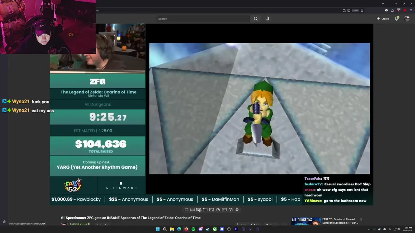Click the chat overlay settings gear at lower left
Image resolution: width=415 pixels, height=233 pixels.
(x=4, y=222)
